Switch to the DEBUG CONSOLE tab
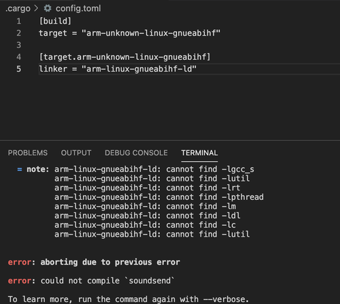340x304 pixels. pyautogui.click(x=136, y=153)
